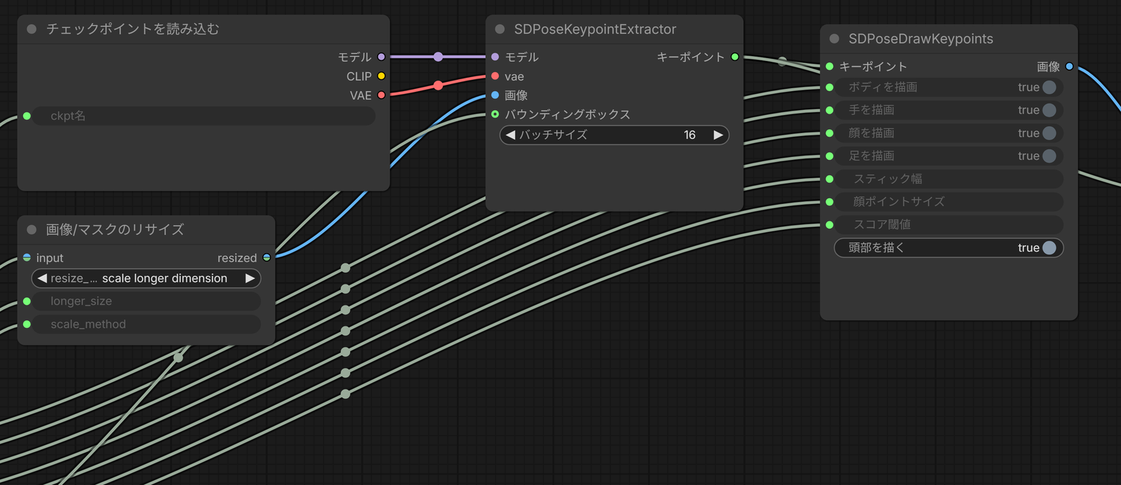Select the SDPoseDrawKeypoints node title
Image resolution: width=1121 pixels, height=485 pixels.
(x=921, y=39)
